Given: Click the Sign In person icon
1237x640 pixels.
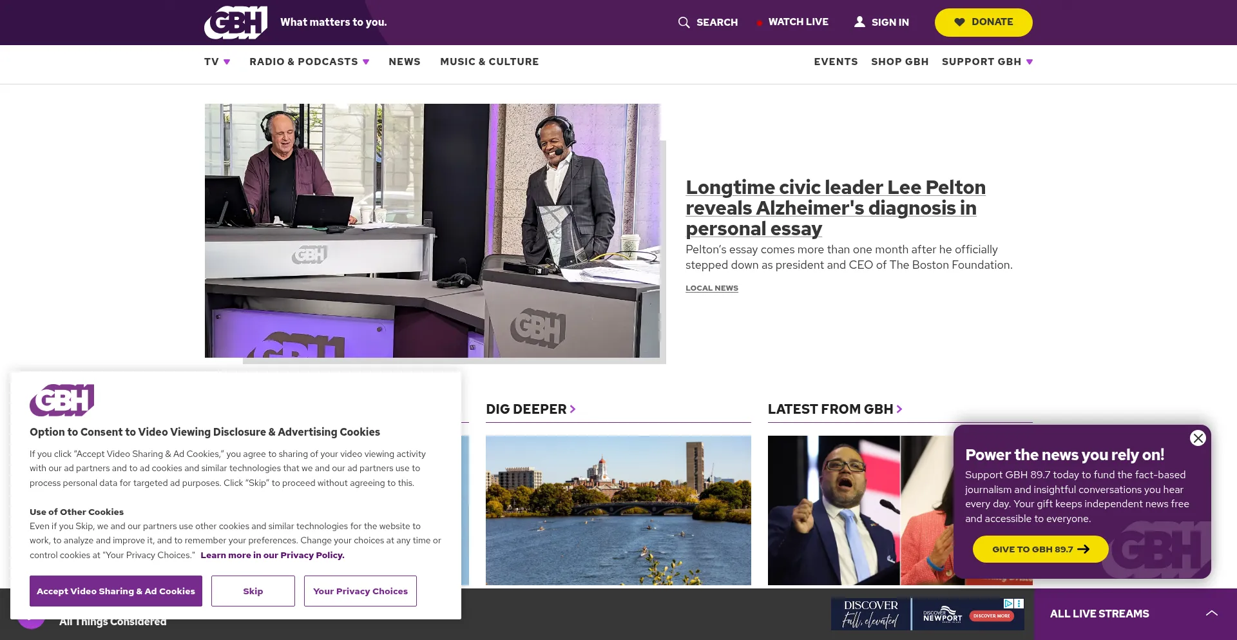Looking at the screenshot, I should (x=859, y=22).
